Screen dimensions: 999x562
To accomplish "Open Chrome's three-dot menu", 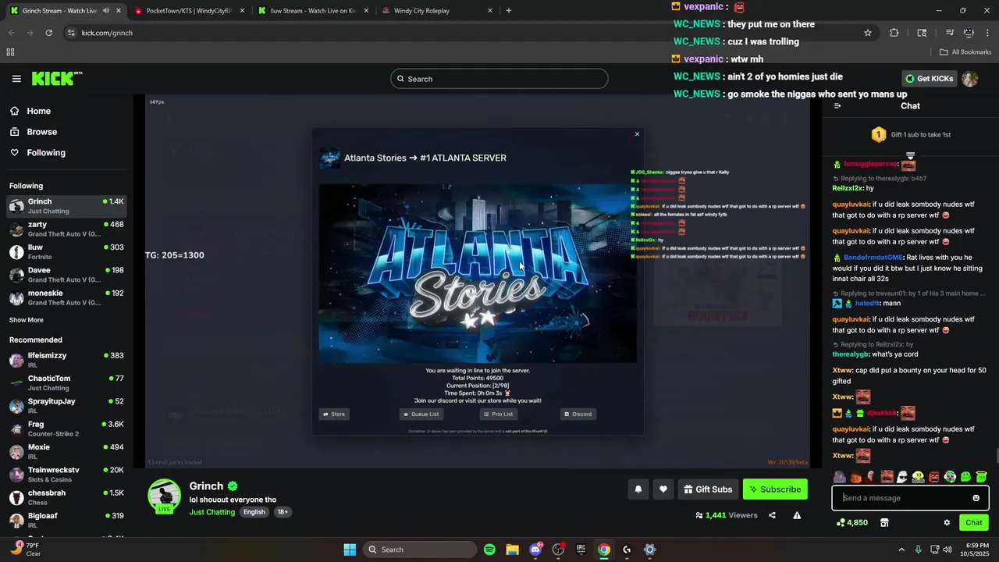I will coord(987,33).
